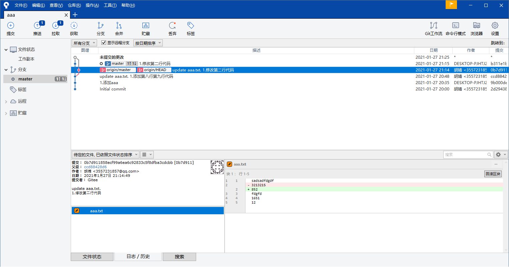509x267 pixels.
Task: Click the 回滚区块 button
Action: point(493,174)
